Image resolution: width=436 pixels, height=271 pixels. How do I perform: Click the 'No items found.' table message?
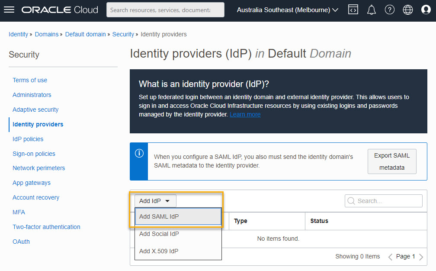(x=278, y=239)
